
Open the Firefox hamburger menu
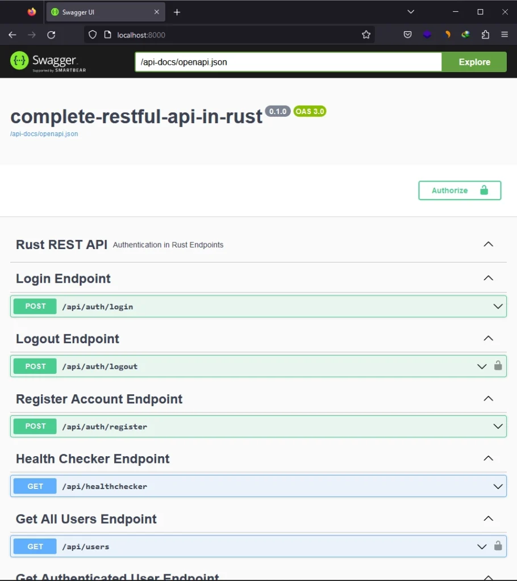[505, 34]
